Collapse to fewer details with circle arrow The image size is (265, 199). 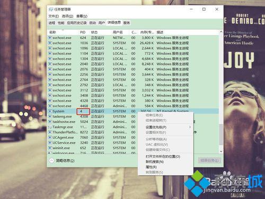(x=51, y=161)
